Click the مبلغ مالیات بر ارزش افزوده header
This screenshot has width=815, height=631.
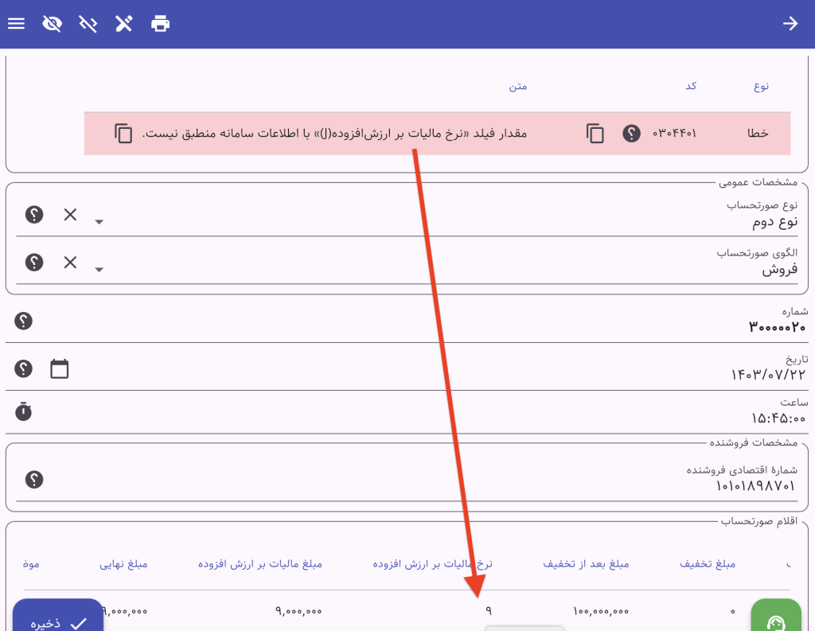tap(260, 564)
